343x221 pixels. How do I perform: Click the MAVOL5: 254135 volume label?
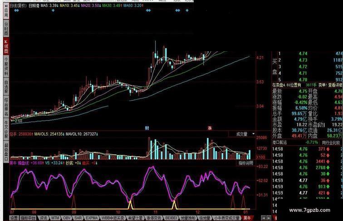(x=49, y=134)
